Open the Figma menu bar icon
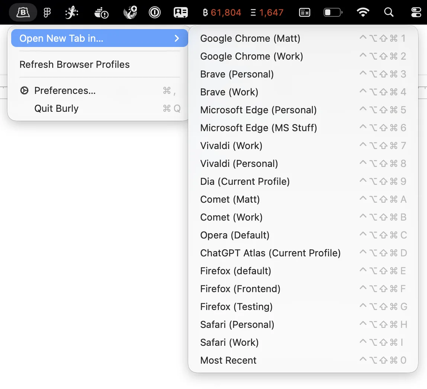The image size is (427, 389). click(47, 12)
